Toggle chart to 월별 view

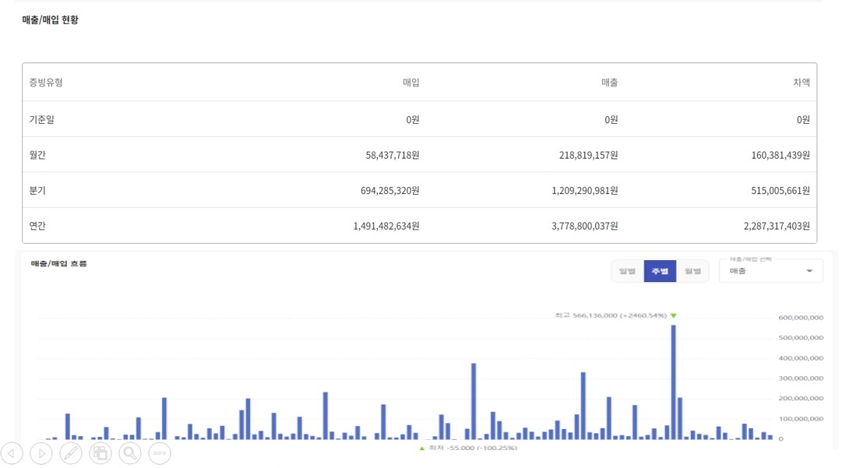point(692,271)
